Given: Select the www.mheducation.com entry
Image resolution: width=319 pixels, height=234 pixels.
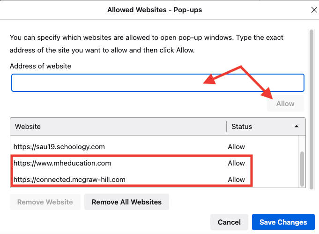Looking at the screenshot, I should pyautogui.click(x=62, y=163).
